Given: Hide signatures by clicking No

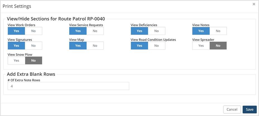Looking at the screenshot, I should tap(33, 46).
